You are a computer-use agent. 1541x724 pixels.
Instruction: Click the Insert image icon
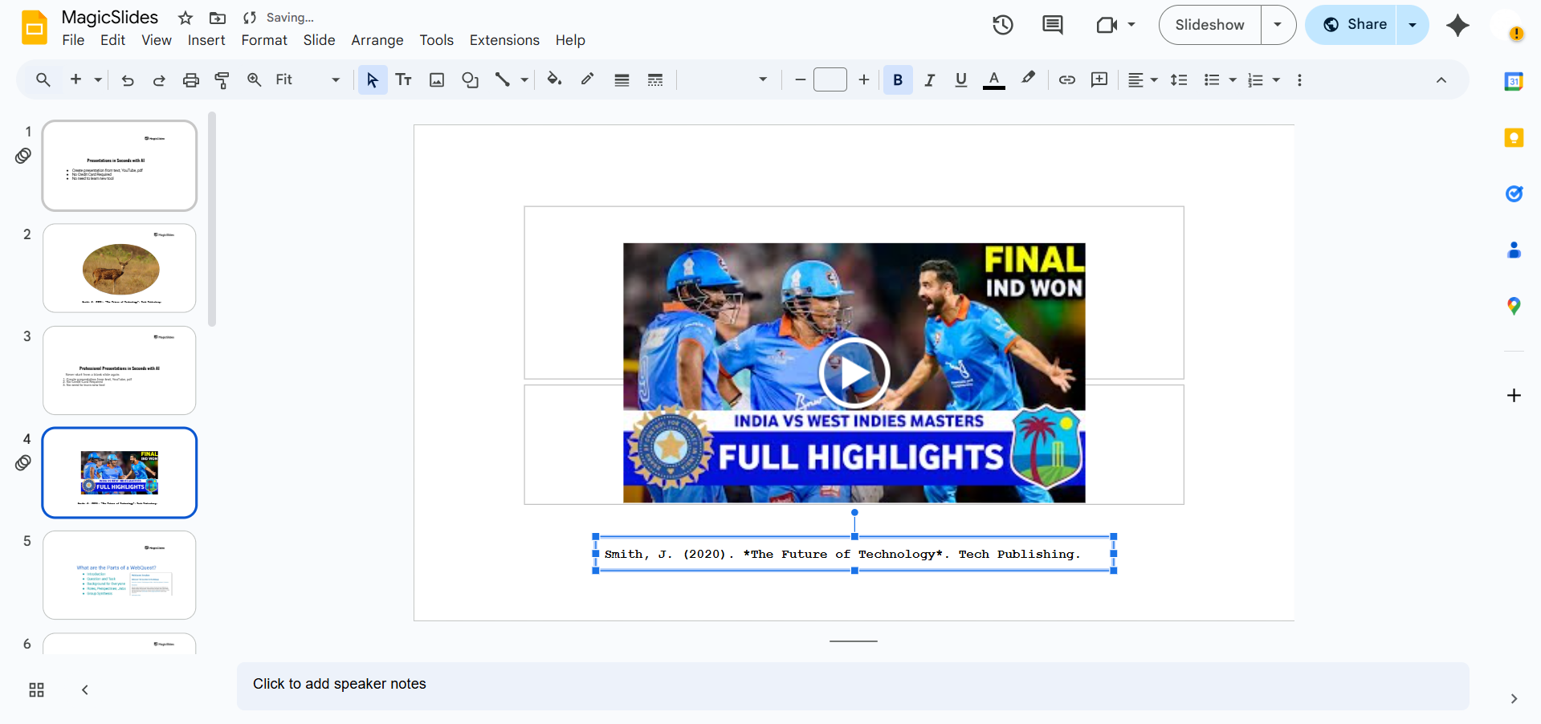[x=437, y=79]
